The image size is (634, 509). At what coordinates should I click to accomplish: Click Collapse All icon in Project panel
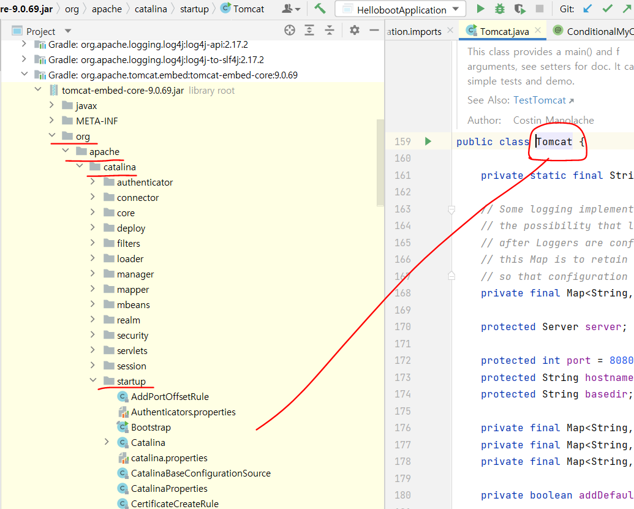[330, 31]
